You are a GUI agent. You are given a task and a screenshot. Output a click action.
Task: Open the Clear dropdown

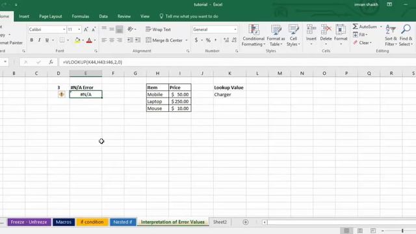pos(363,43)
